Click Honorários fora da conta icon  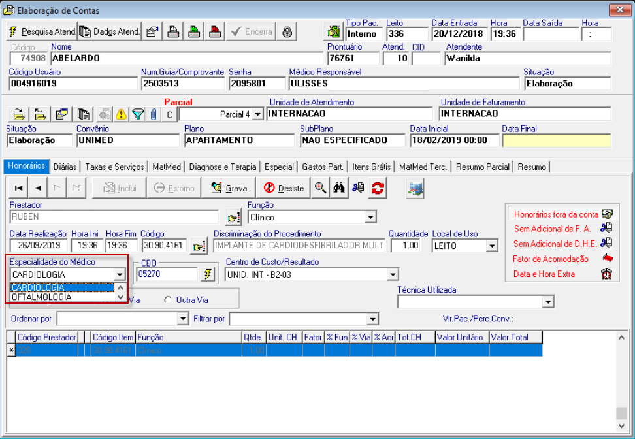pyautogui.click(x=607, y=214)
